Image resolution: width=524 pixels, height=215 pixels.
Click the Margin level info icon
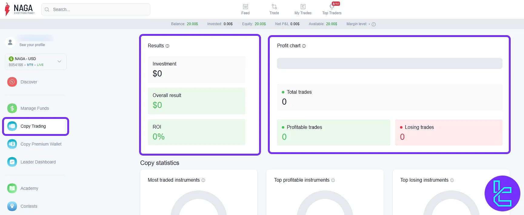374,24
